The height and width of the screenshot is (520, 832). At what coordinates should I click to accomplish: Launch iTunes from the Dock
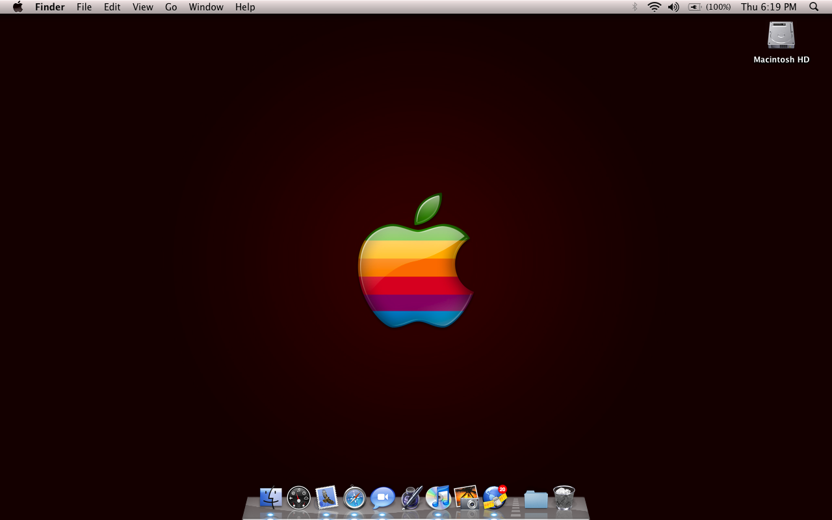pos(439,497)
